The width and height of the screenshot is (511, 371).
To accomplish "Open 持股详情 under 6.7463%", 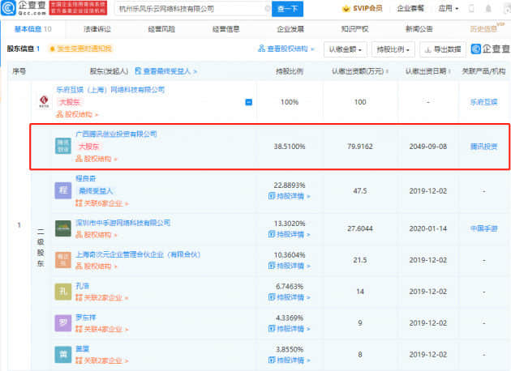I will click(x=289, y=297).
